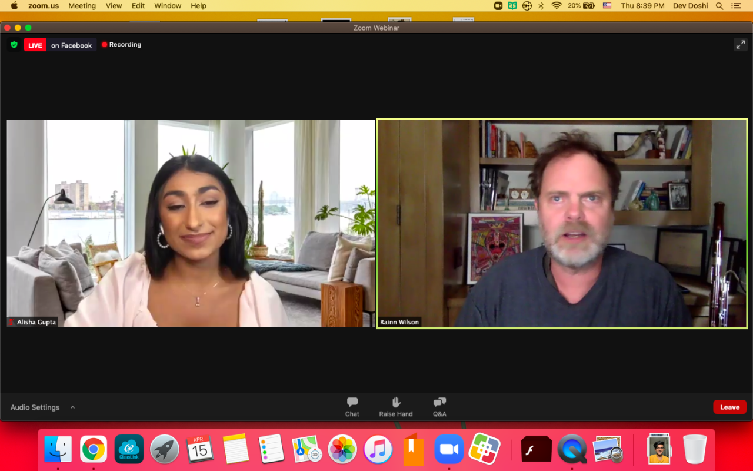Image resolution: width=753 pixels, height=471 pixels.
Task: Leave the webinar
Action: click(x=729, y=407)
